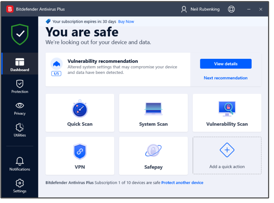Open the user account profile icon
The height and width of the screenshot is (203, 274).
pyautogui.click(x=184, y=9)
